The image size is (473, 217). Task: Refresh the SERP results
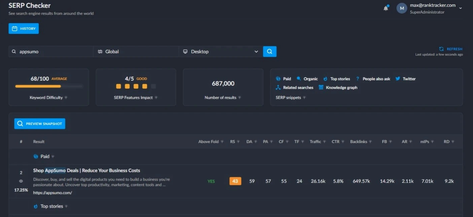tap(451, 49)
